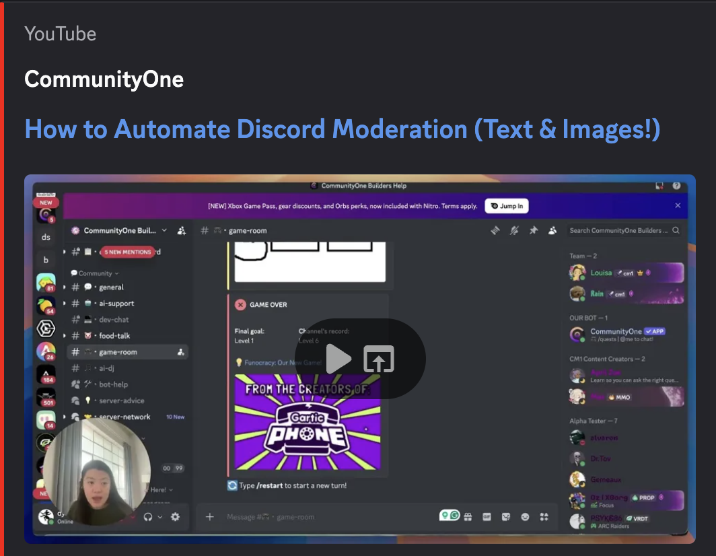
Task: Expand the arrow beside general channel
Action: click(65, 287)
